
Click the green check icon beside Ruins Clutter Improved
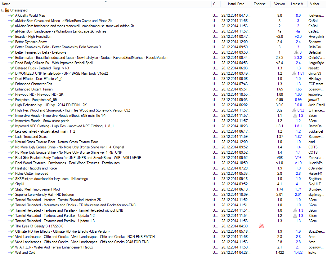pyautogui.click(x=12, y=173)
